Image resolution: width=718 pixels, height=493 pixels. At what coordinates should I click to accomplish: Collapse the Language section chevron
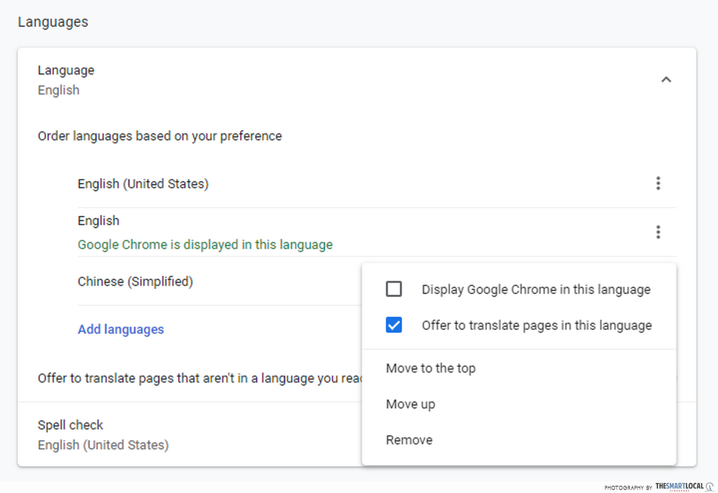pyautogui.click(x=666, y=80)
